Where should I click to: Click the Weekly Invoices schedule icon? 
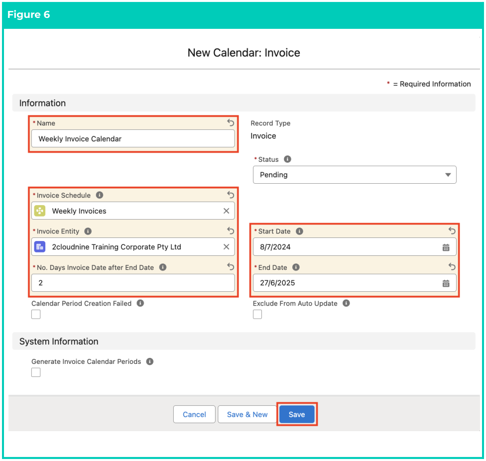pos(40,211)
